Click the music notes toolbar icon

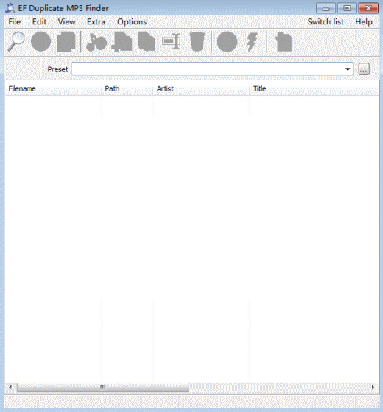point(96,42)
